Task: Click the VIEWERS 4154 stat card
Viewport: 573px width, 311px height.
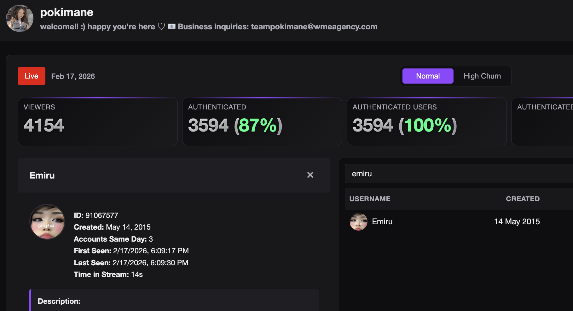Action: coord(98,121)
